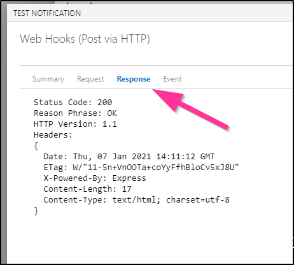Click the HTTP Version: 1.1 line

(x=75, y=124)
